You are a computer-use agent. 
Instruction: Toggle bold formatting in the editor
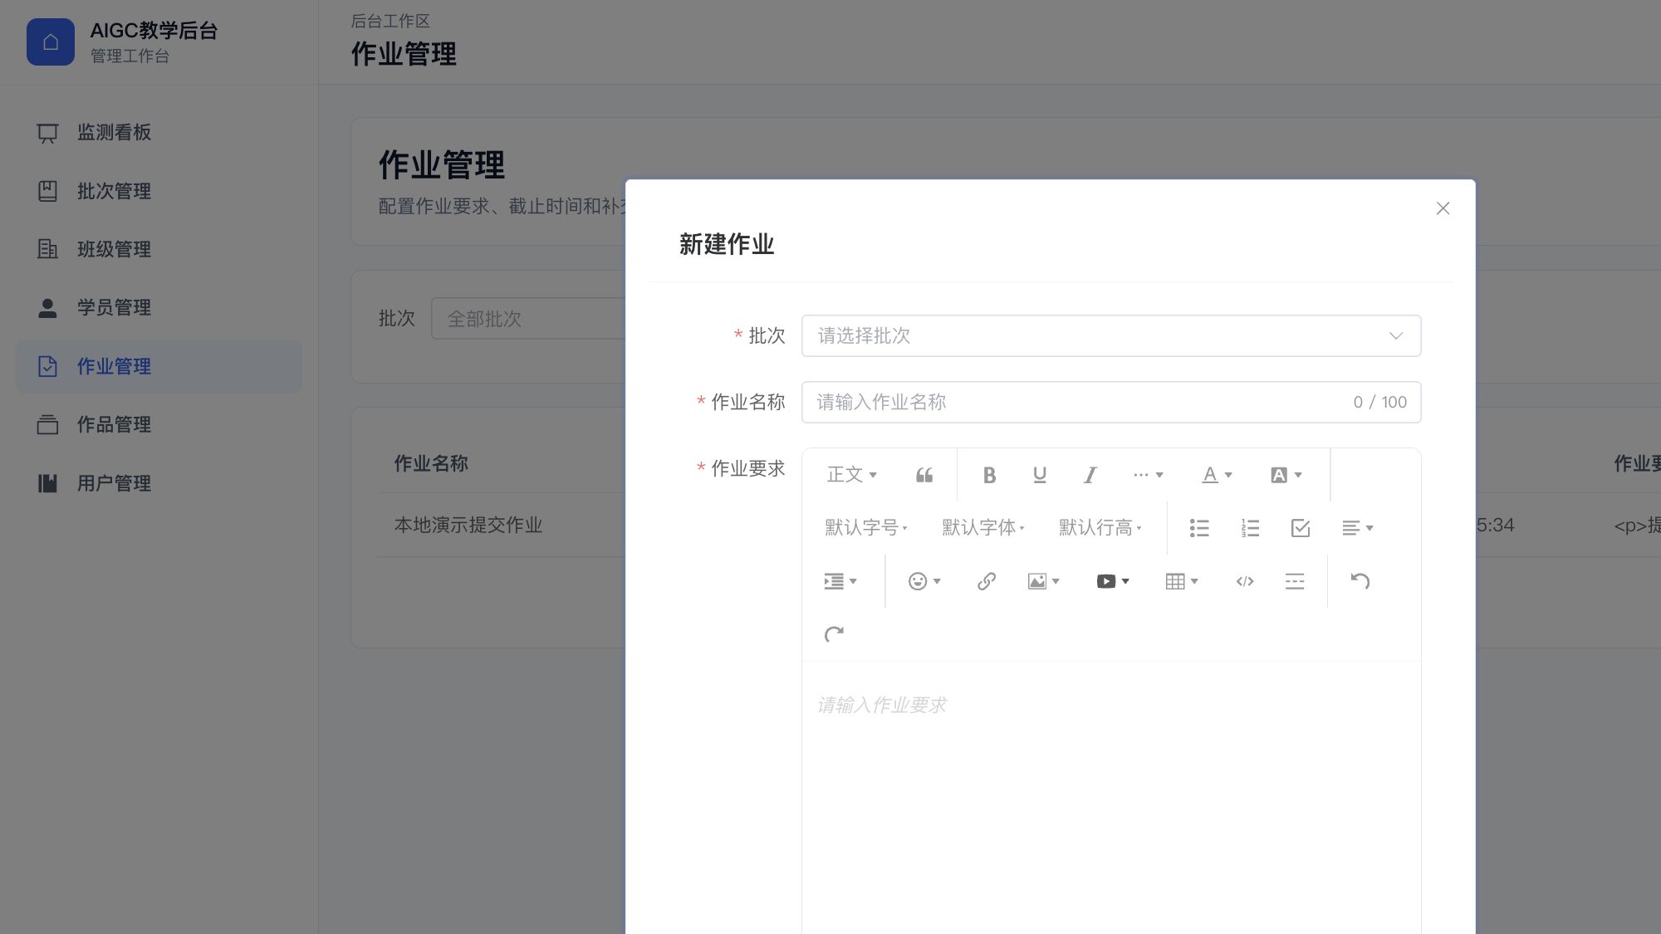click(988, 475)
